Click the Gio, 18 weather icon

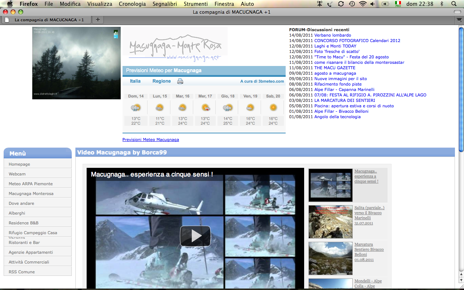coord(228,108)
